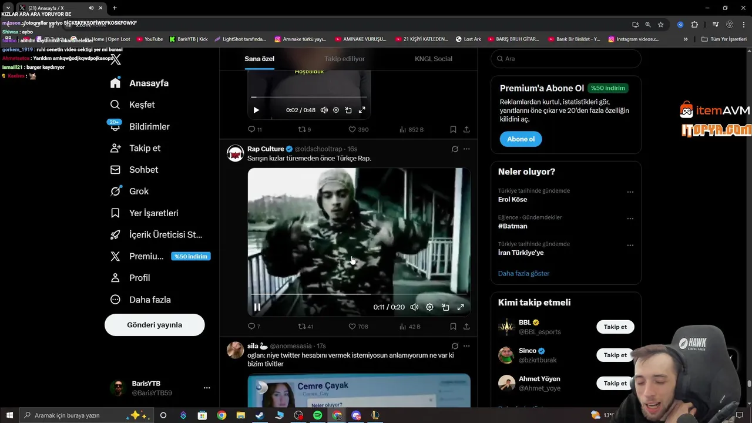Open Anasayfa from the X sidebar

tap(139, 83)
